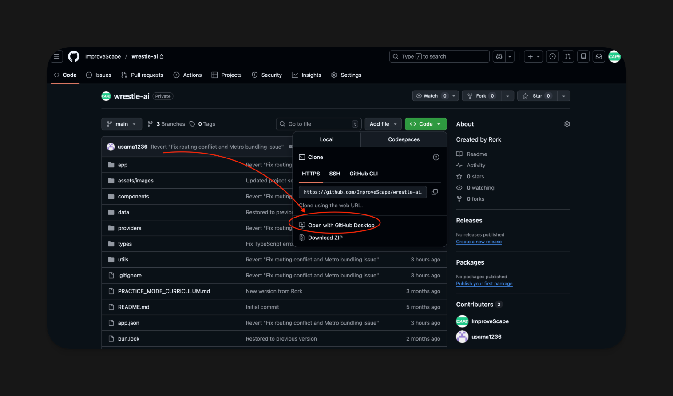Image resolution: width=673 pixels, height=396 pixels.
Task: Open the utils folder
Action: pyautogui.click(x=123, y=260)
